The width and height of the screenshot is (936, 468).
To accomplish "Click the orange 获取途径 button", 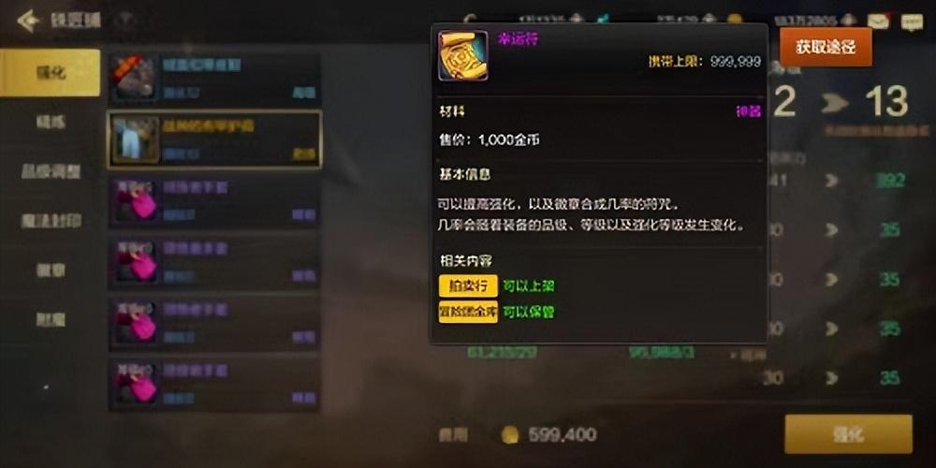I will click(826, 47).
